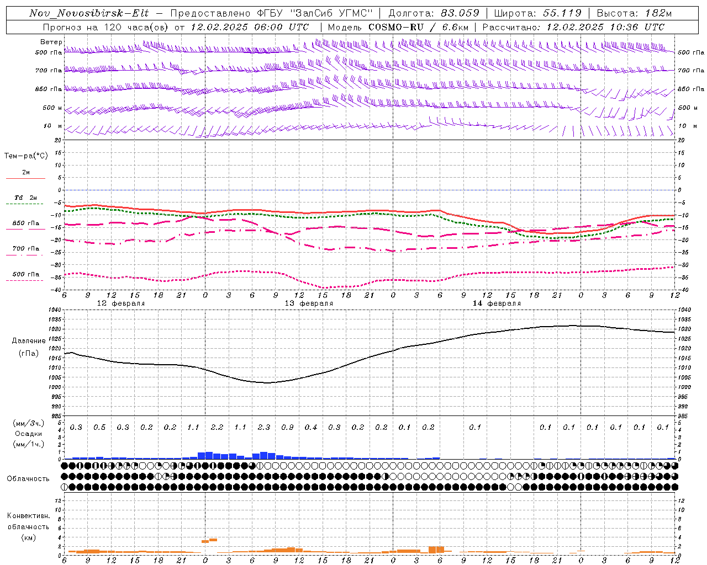Click the date label 13 февраля
The height and width of the screenshot is (565, 707).
(309, 303)
